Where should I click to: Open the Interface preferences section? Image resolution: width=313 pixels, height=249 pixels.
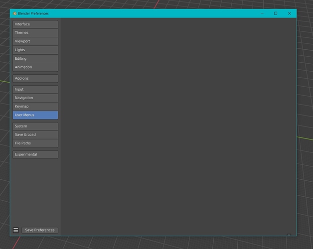tap(35, 24)
